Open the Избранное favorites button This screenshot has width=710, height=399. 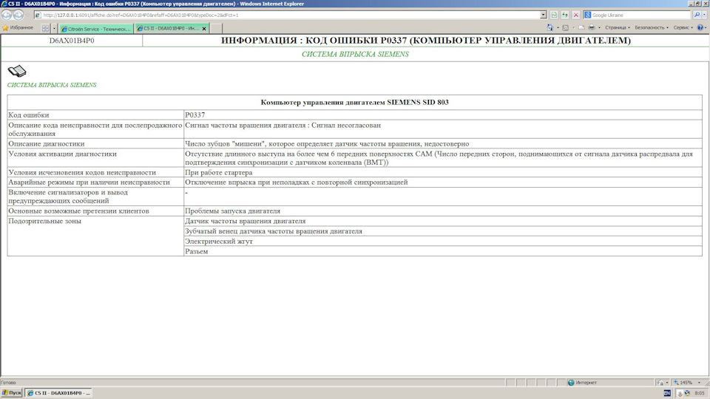tap(18, 27)
